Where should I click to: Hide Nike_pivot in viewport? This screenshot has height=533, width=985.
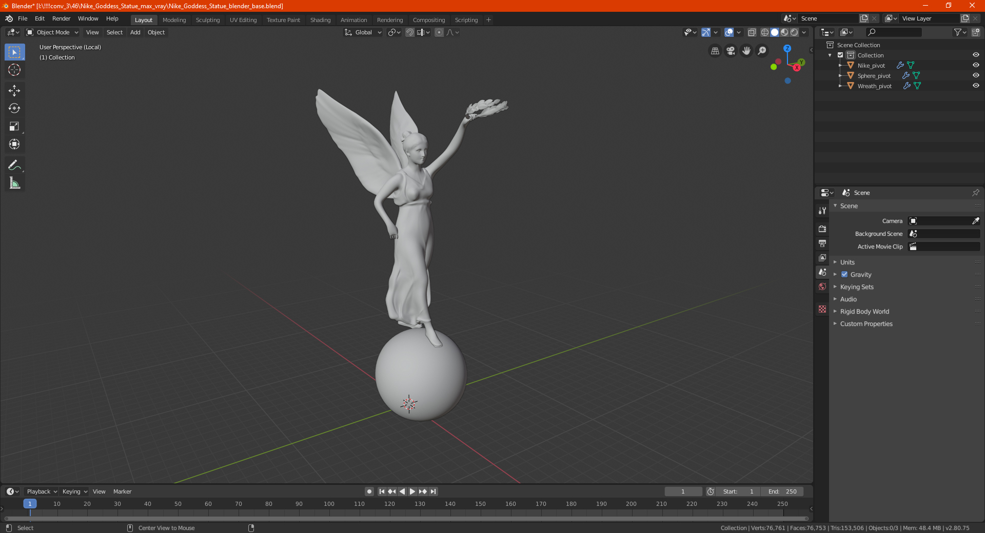[x=976, y=66]
